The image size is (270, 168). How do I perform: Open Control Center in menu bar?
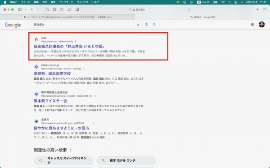[x=236, y=2]
